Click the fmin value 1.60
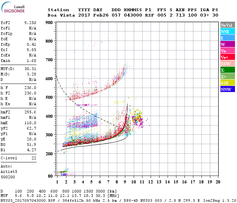237x203 pixels. click(31, 61)
